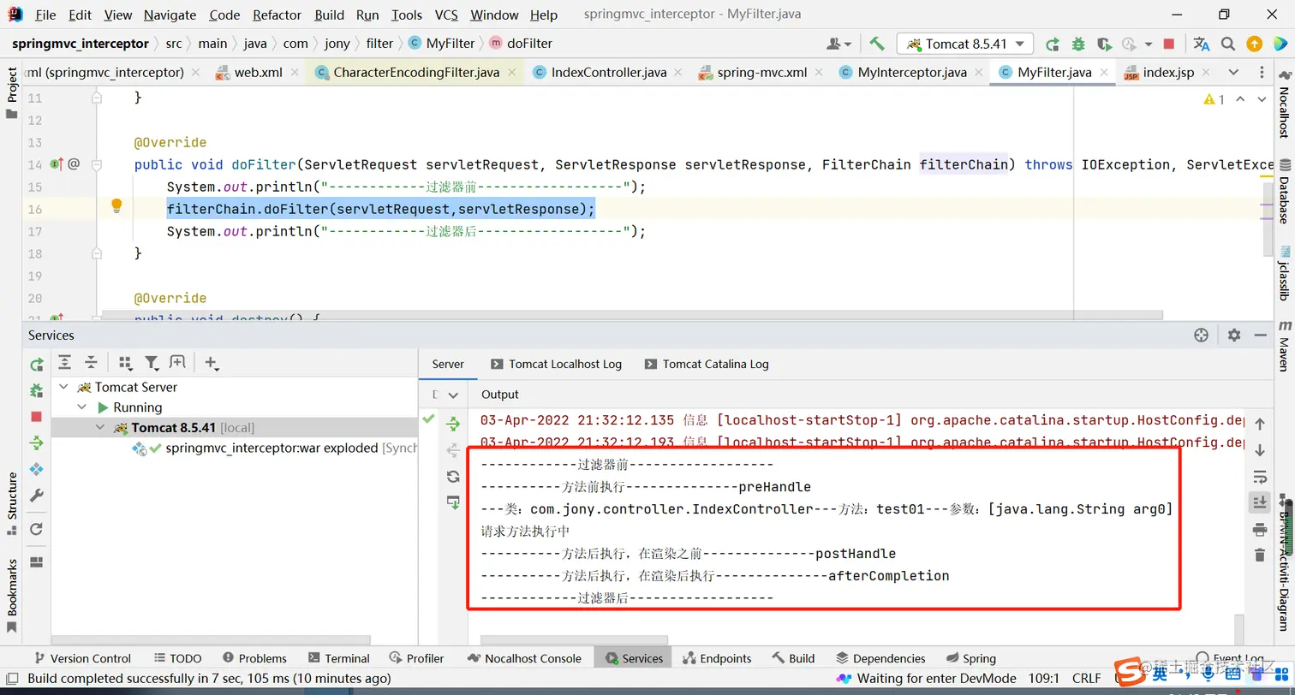Run with Coverage shield icon
Image resolution: width=1295 pixels, height=695 pixels.
tap(1104, 44)
